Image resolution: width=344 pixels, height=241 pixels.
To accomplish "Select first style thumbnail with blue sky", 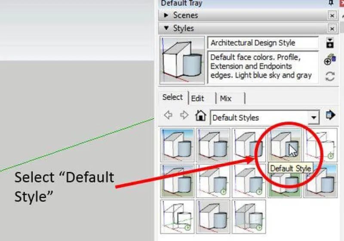I will 177,145.
